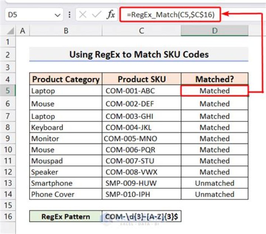266x234 pixels.
Task: Select cell COM-008-VWX
Action: click(141, 172)
